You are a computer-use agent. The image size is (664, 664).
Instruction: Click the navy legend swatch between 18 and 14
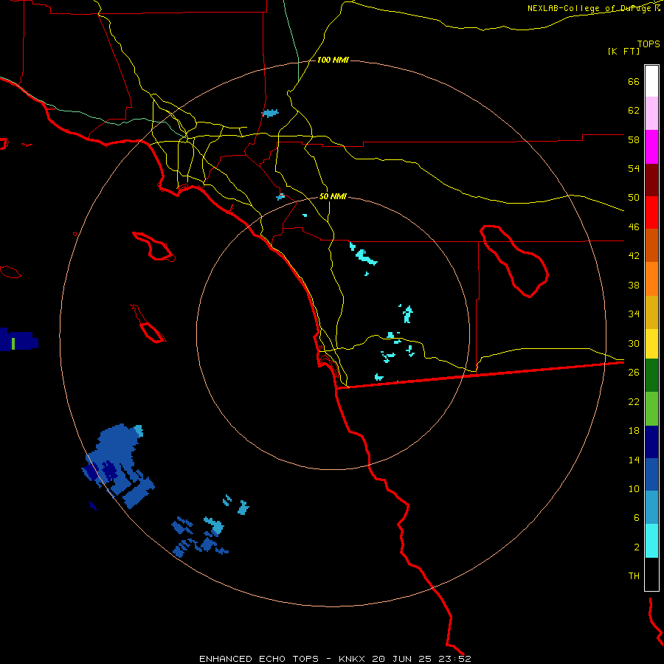[x=651, y=442]
